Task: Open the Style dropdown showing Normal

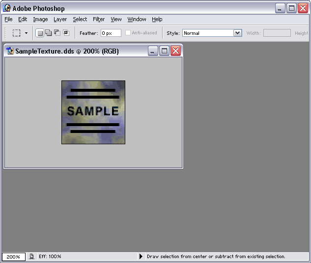Action: click(x=212, y=33)
